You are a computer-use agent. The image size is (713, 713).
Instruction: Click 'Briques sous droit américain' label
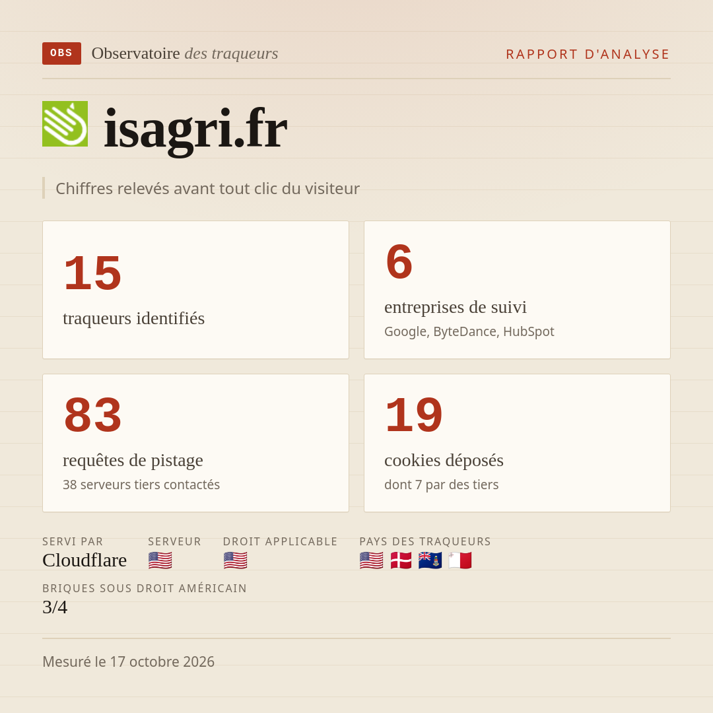tap(145, 588)
